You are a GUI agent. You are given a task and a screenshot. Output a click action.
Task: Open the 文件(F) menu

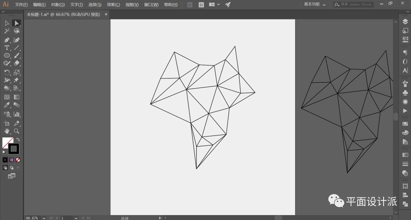coord(21,5)
